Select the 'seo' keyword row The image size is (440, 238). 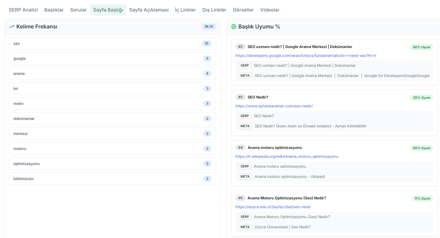pos(112,43)
